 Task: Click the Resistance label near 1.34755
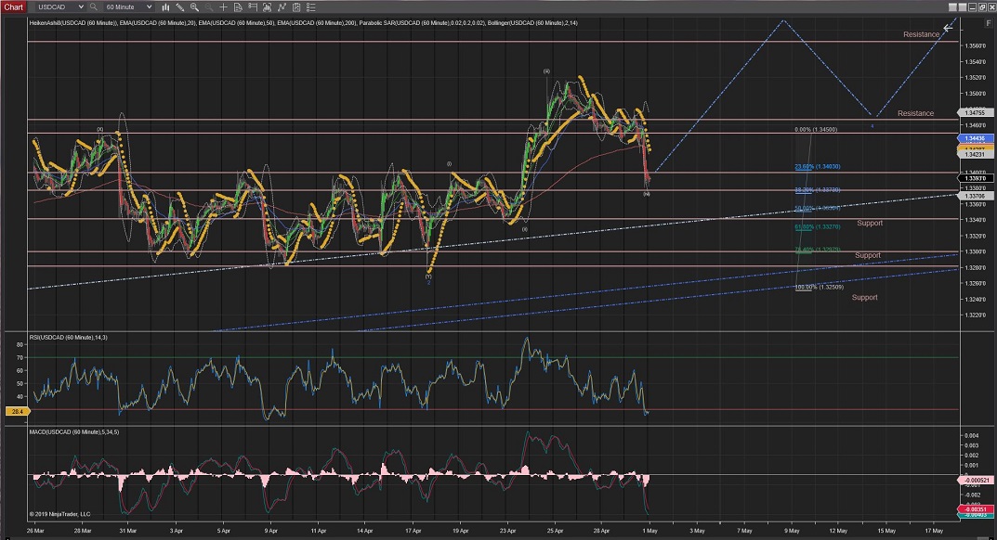[915, 113]
